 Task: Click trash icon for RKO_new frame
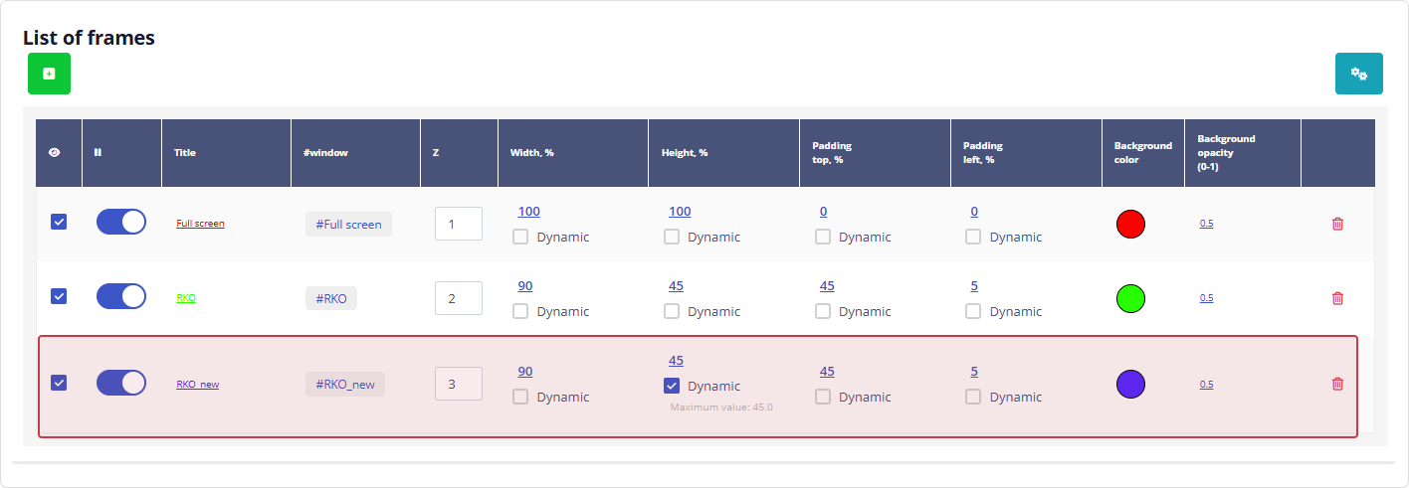(x=1336, y=384)
